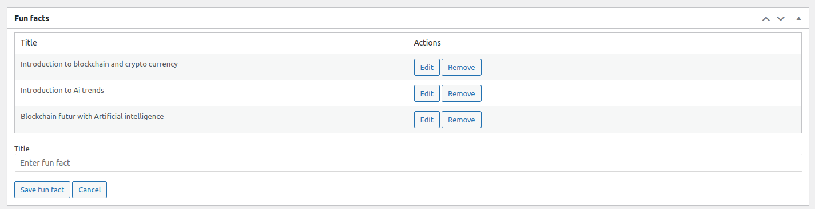815x209 pixels.
Task: Click the 'Introduction to Ai trends' row text
Action: pyautogui.click(x=62, y=90)
